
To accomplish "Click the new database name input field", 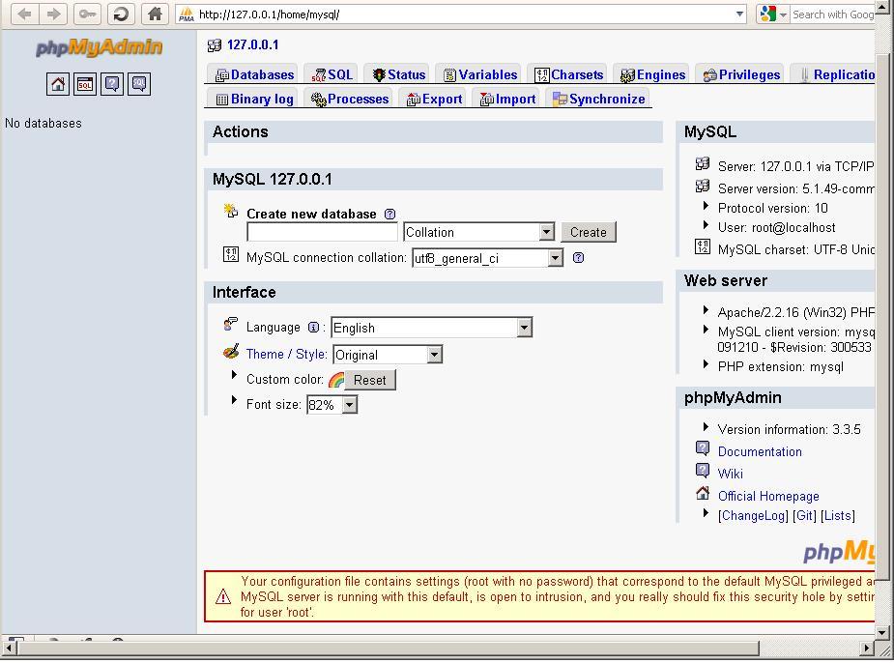I will tap(321, 232).
